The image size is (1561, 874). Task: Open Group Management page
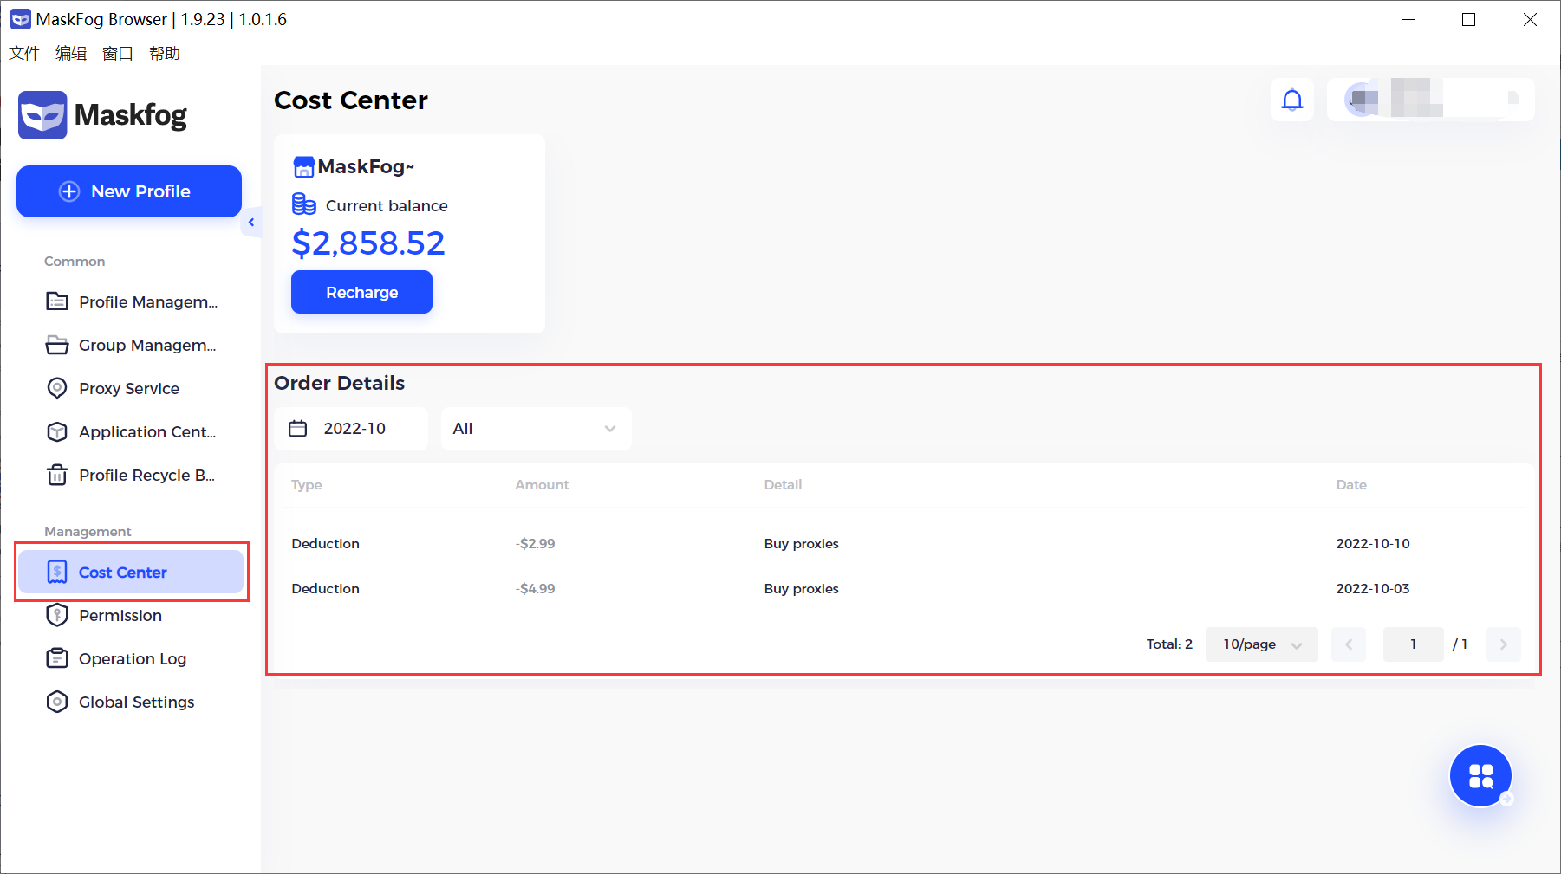pos(131,345)
